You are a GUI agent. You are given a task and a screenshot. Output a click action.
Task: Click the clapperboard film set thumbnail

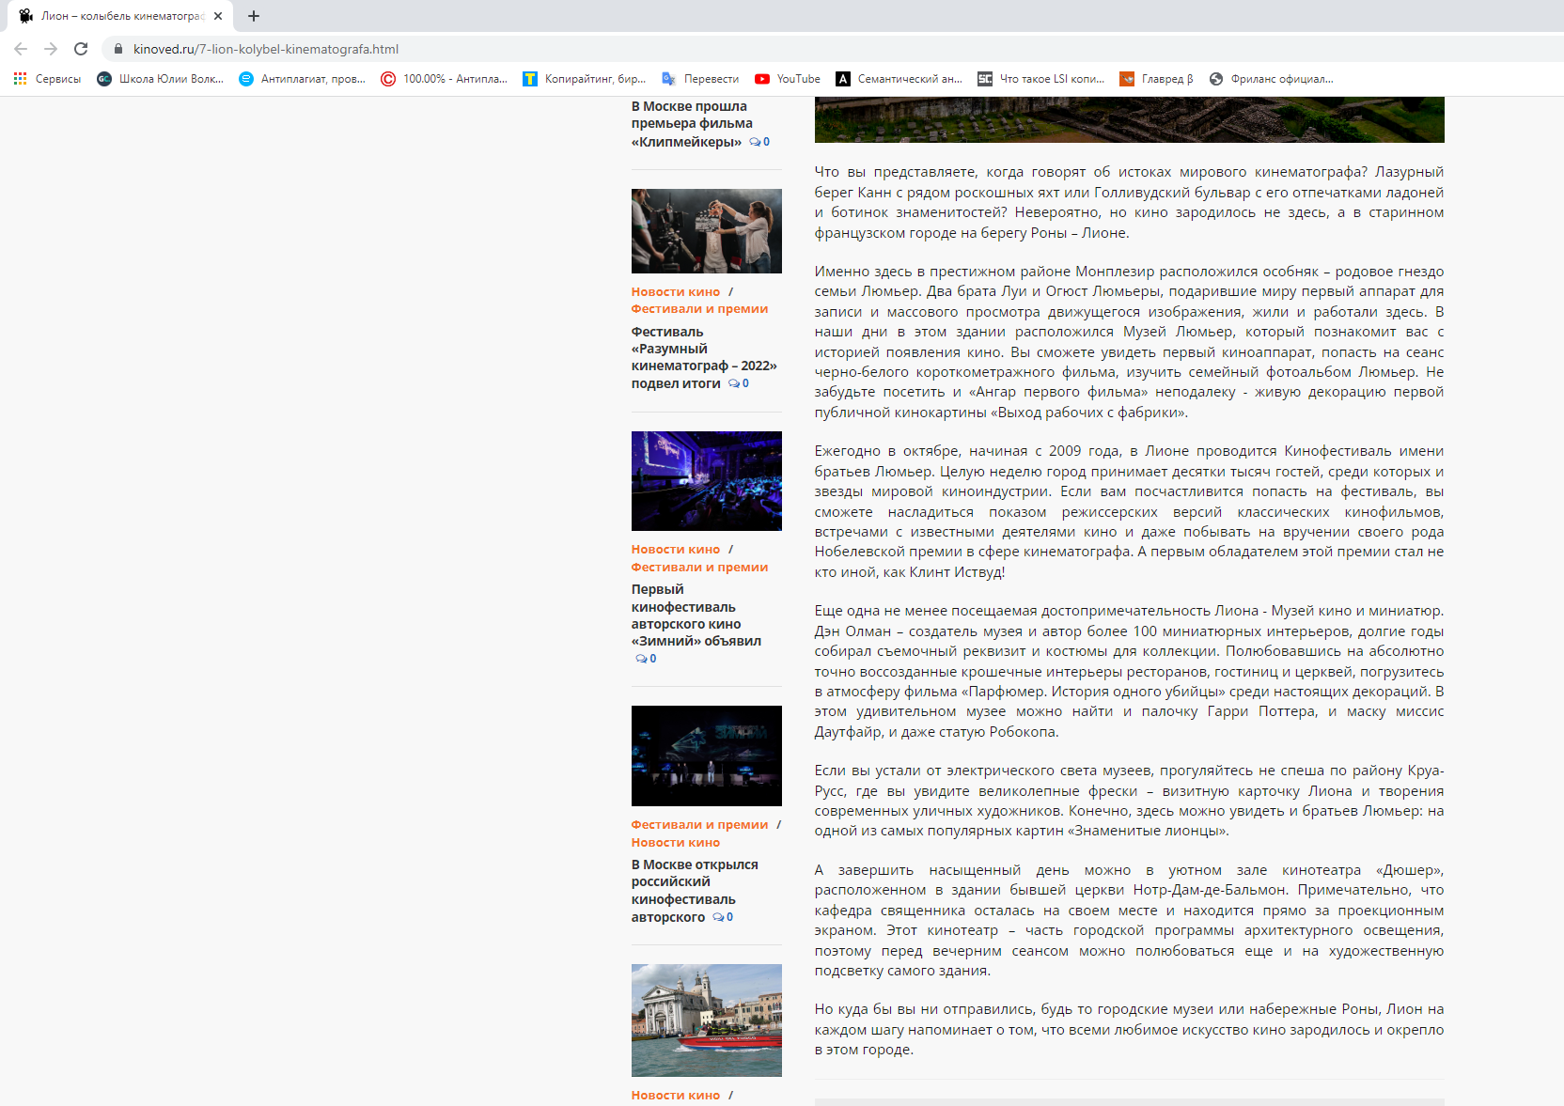pos(706,230)
